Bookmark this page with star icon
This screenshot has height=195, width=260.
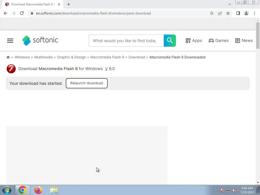(228, 13)
